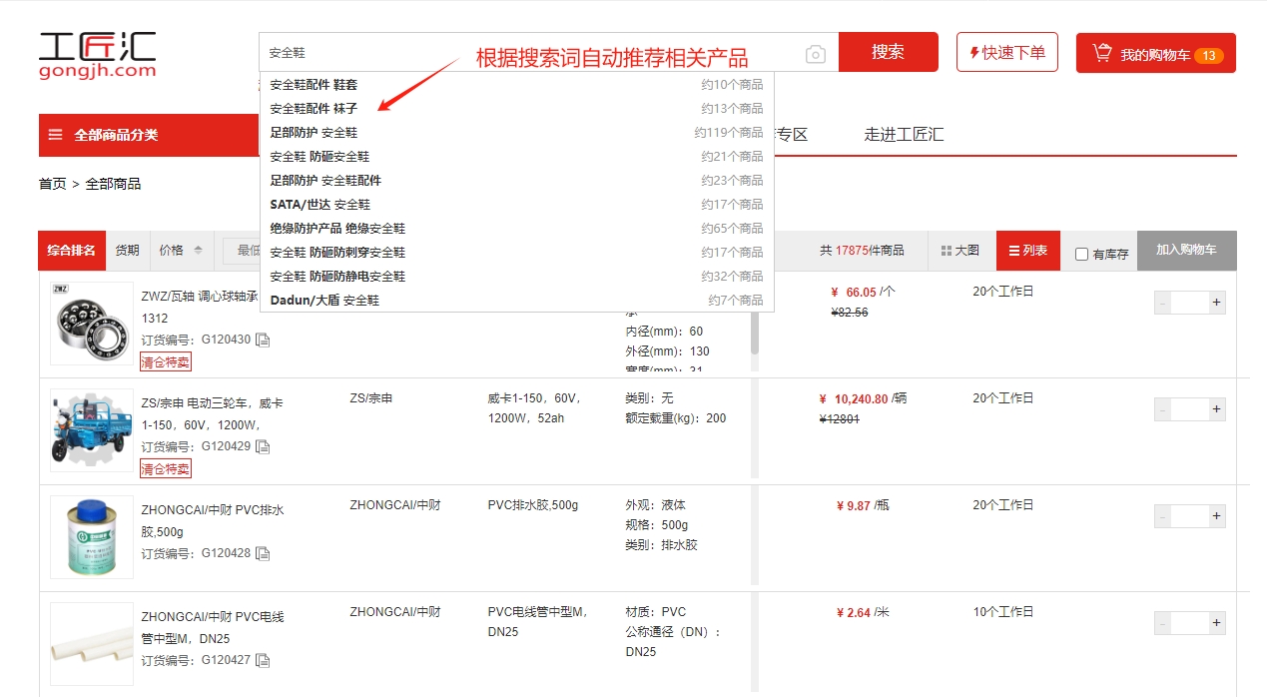Click 清仓特卖 tag under G120430
Screen dimensions: 1267x697
(166, 361)
